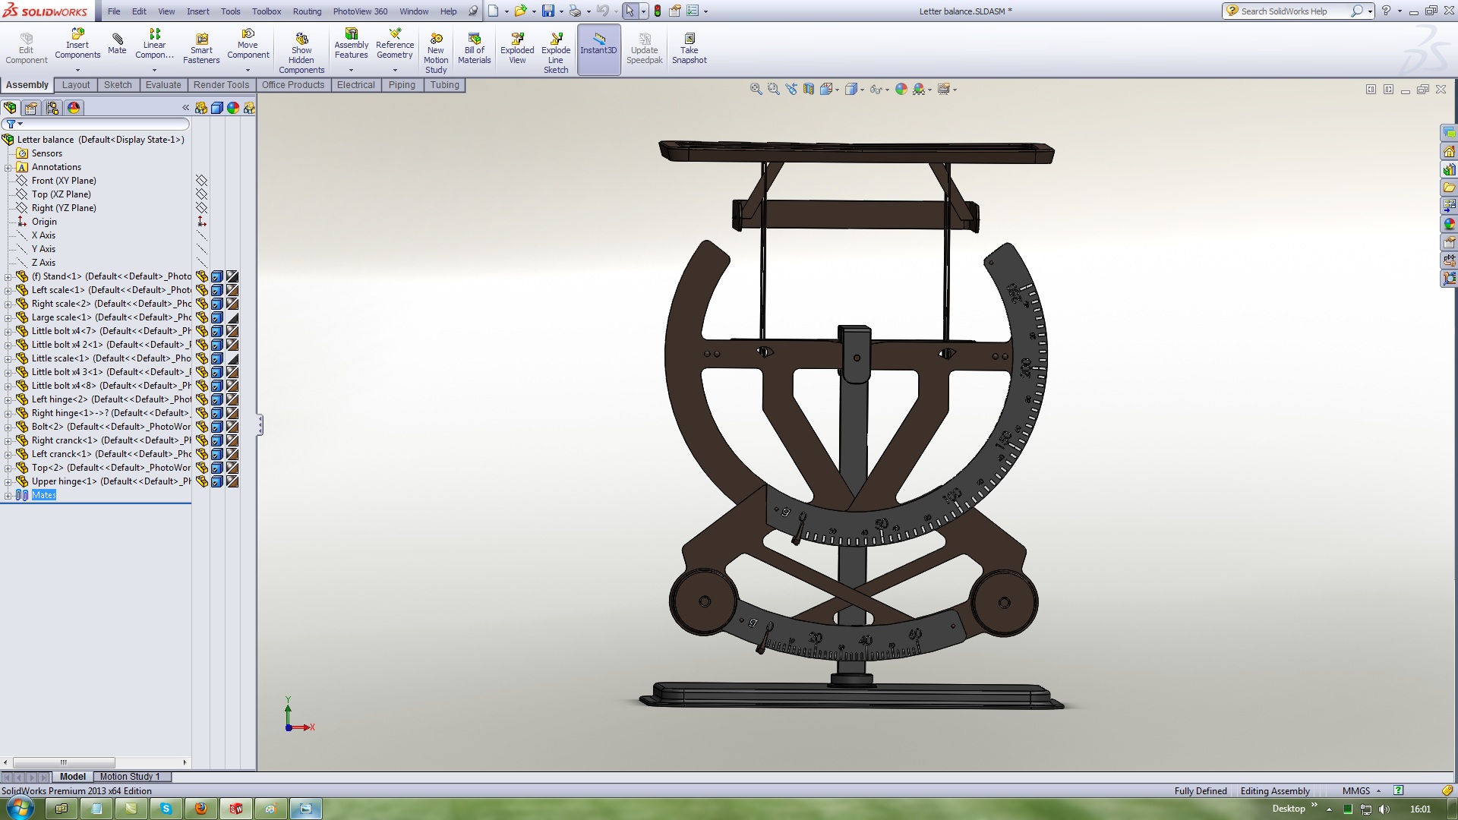Open Windows Start button
The height and width of the screenshot is (820, 1458).
[x=19, y=807]
